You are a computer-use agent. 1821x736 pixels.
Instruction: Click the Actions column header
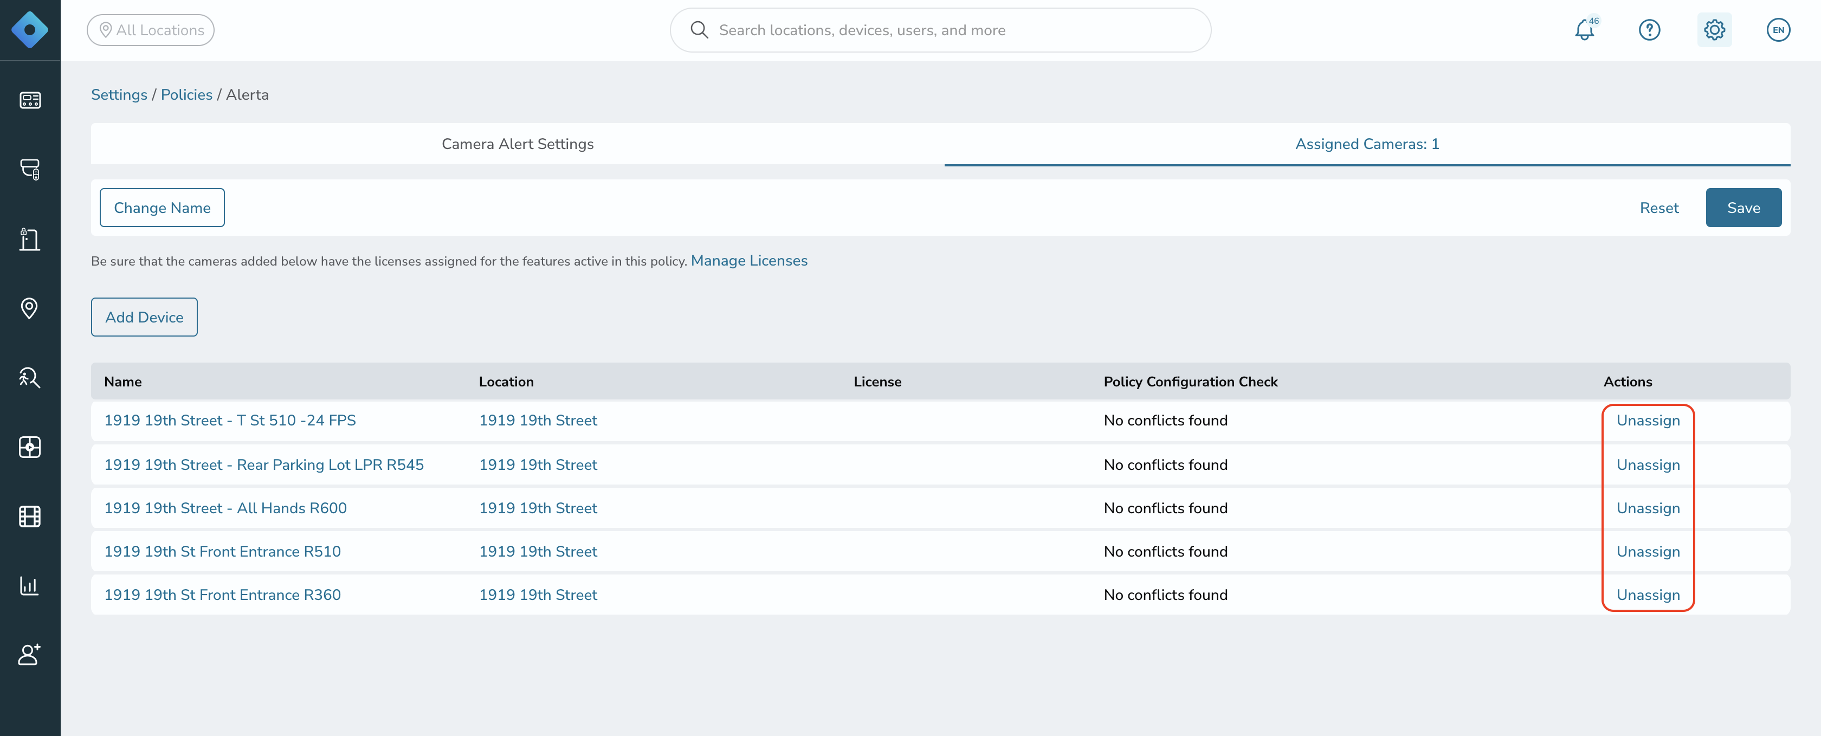point(1628,382)
